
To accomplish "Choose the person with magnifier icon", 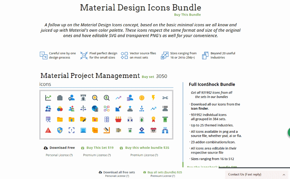I will (72, 98).
